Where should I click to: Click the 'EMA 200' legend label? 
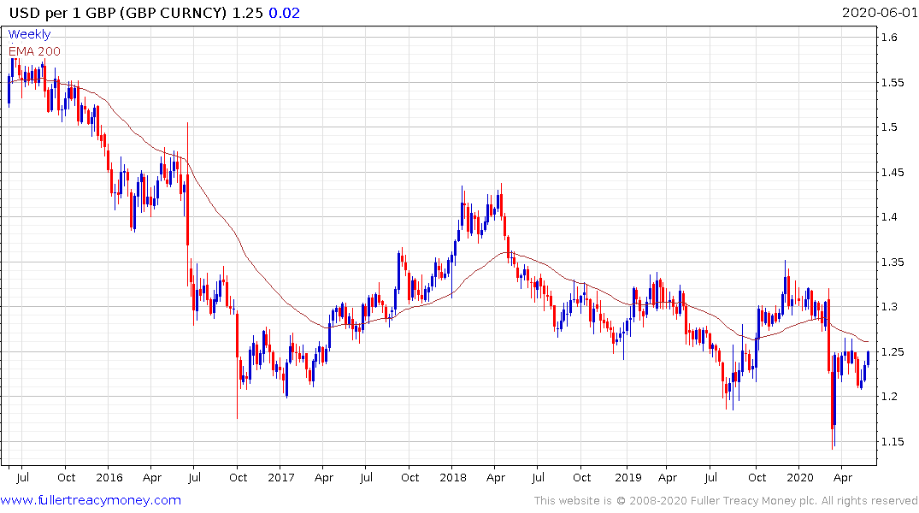[34, 51]
